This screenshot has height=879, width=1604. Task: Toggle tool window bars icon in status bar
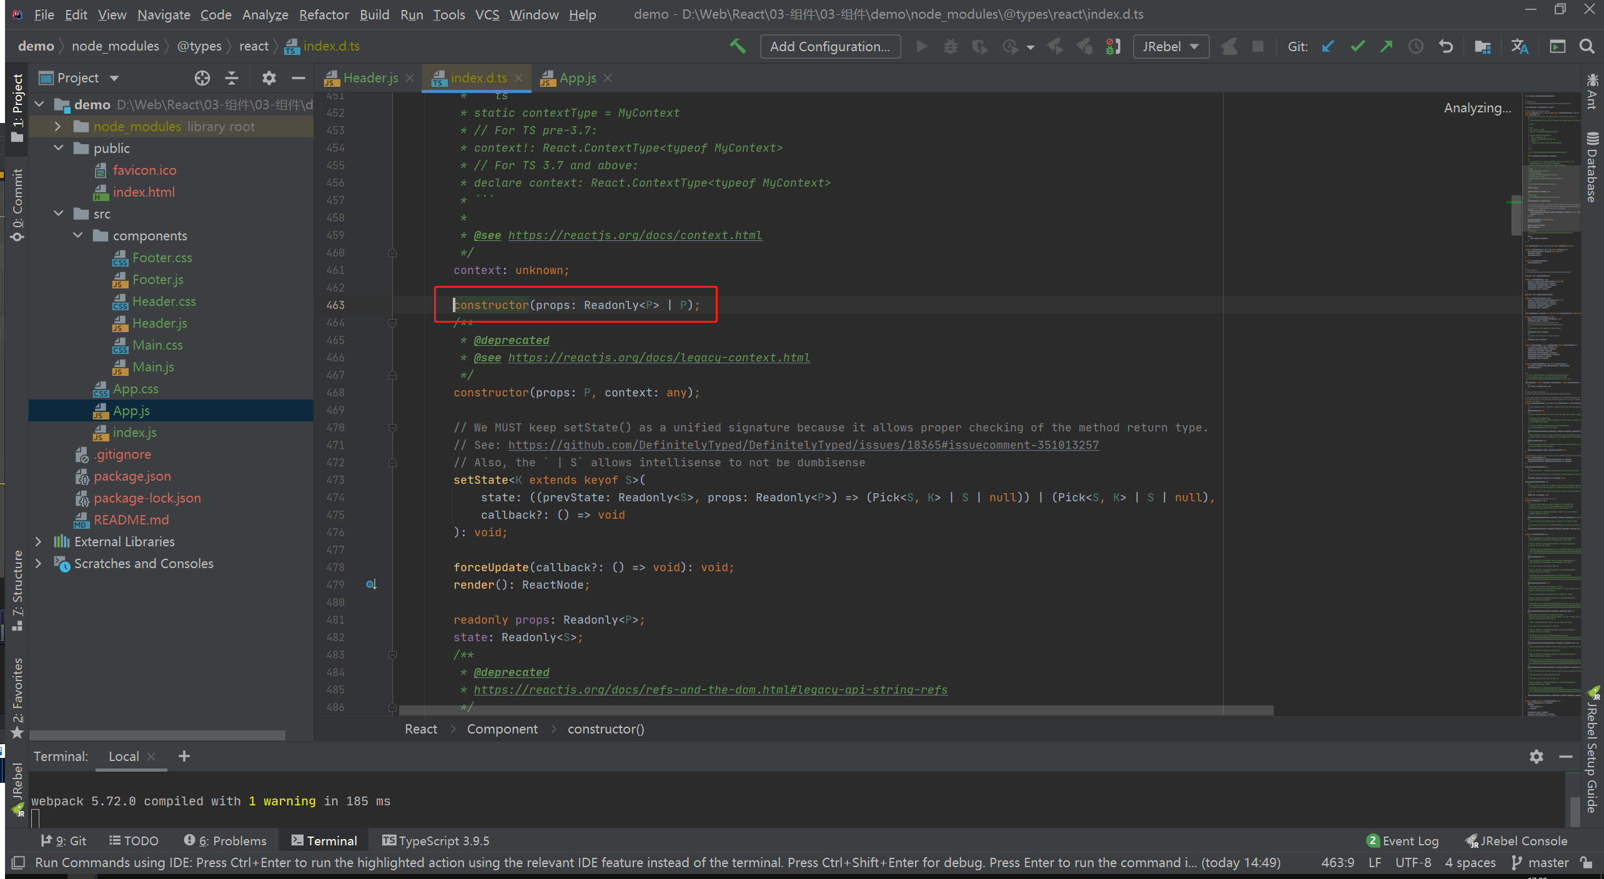[18, 862]
